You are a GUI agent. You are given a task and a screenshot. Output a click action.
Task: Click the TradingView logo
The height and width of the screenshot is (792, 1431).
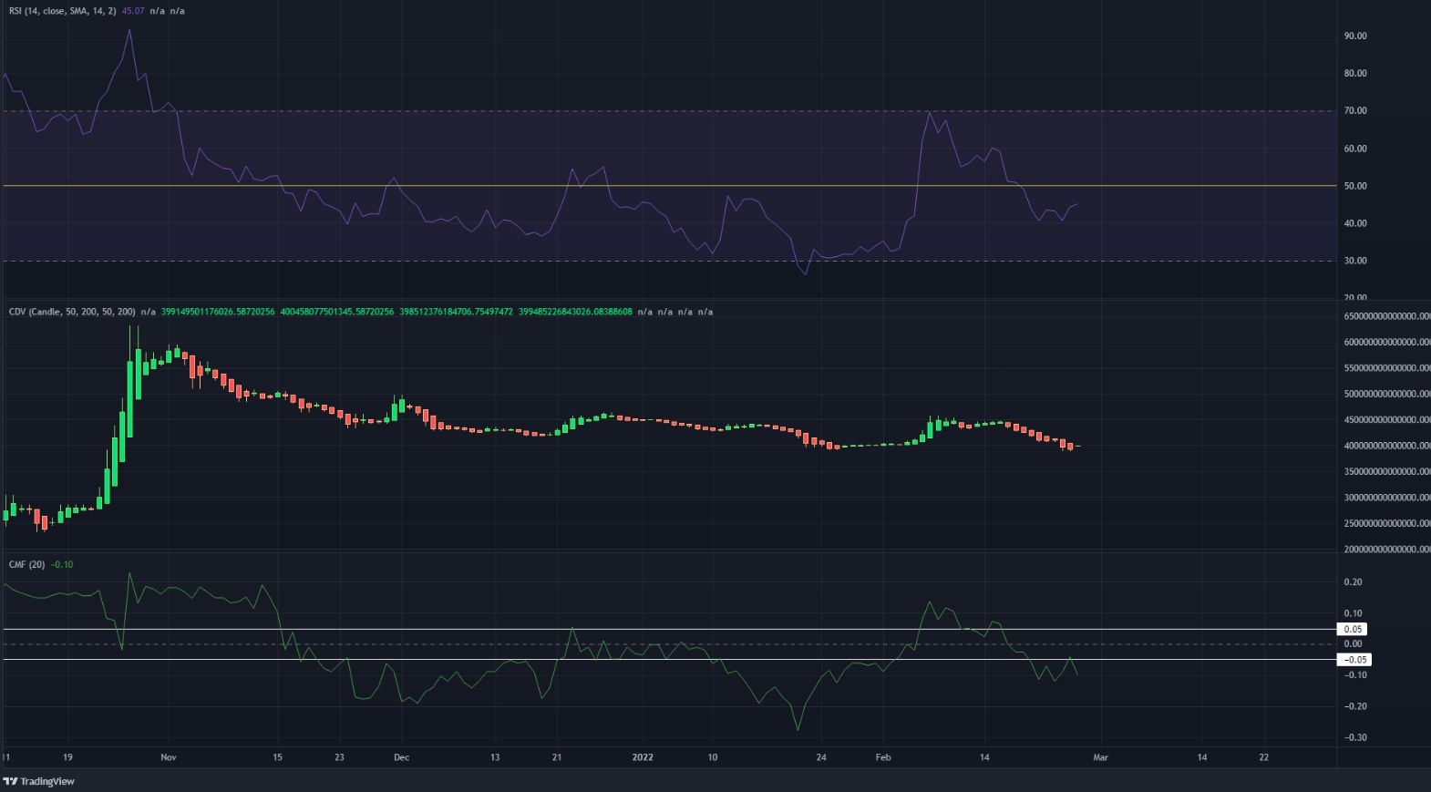pyautogui.click(x=39, y=781)
